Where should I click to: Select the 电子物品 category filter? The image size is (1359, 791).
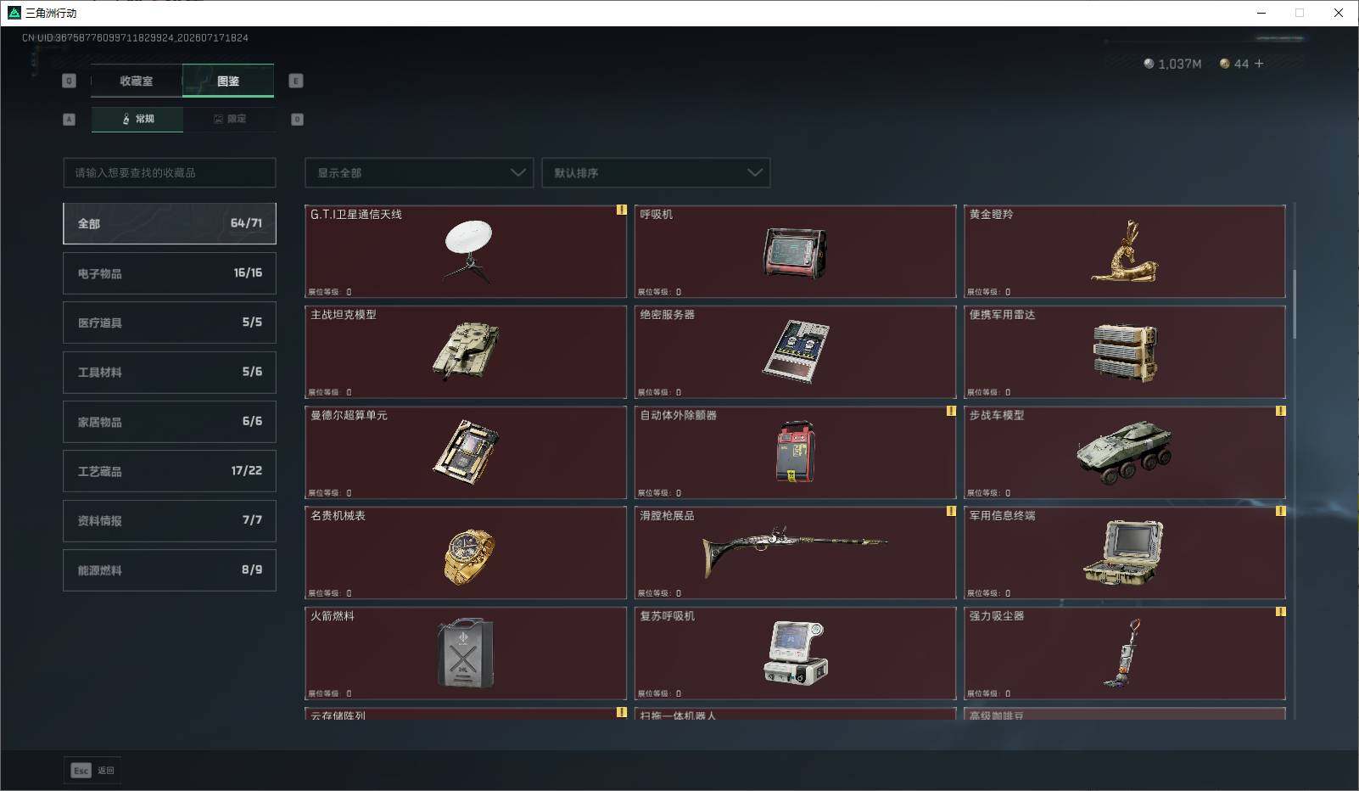click(170, 273)
